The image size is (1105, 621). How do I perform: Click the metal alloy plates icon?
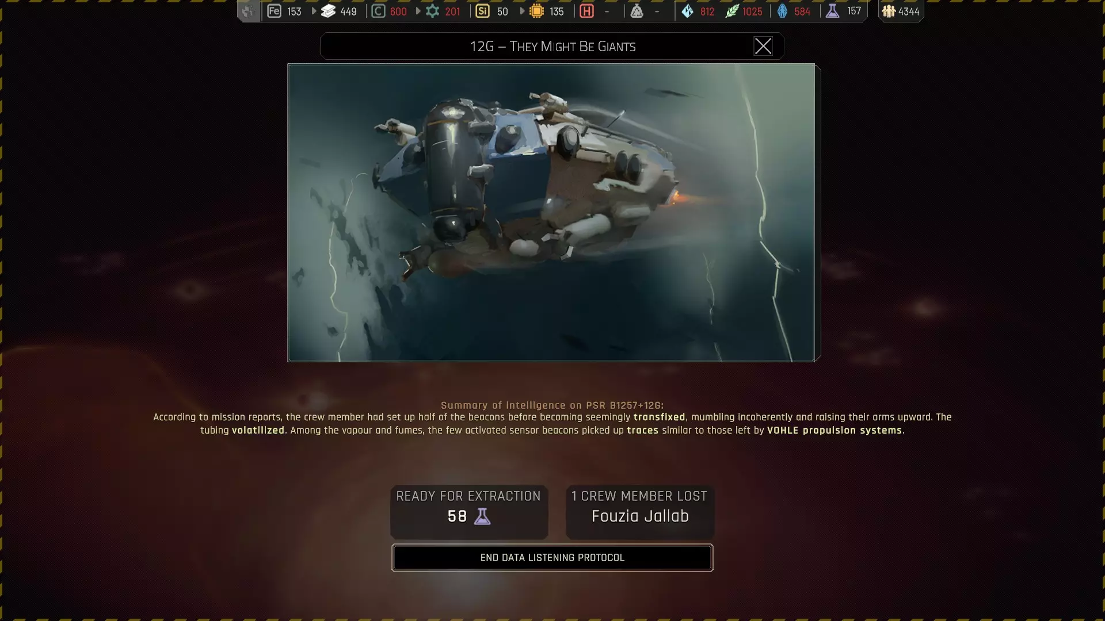pos(328,11)
